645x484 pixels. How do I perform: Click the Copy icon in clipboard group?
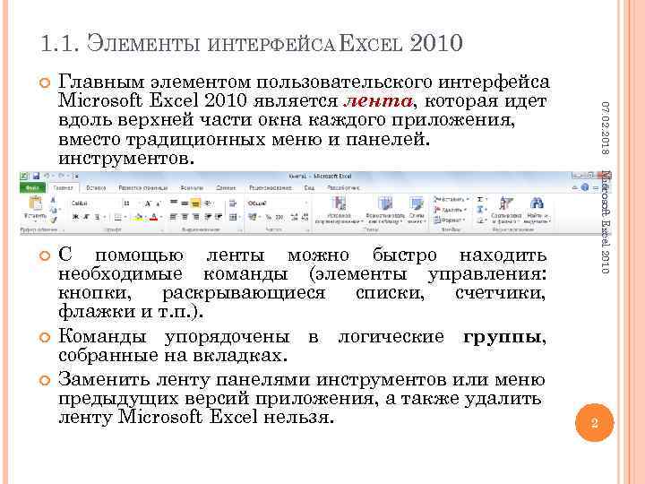click(53, 210)
